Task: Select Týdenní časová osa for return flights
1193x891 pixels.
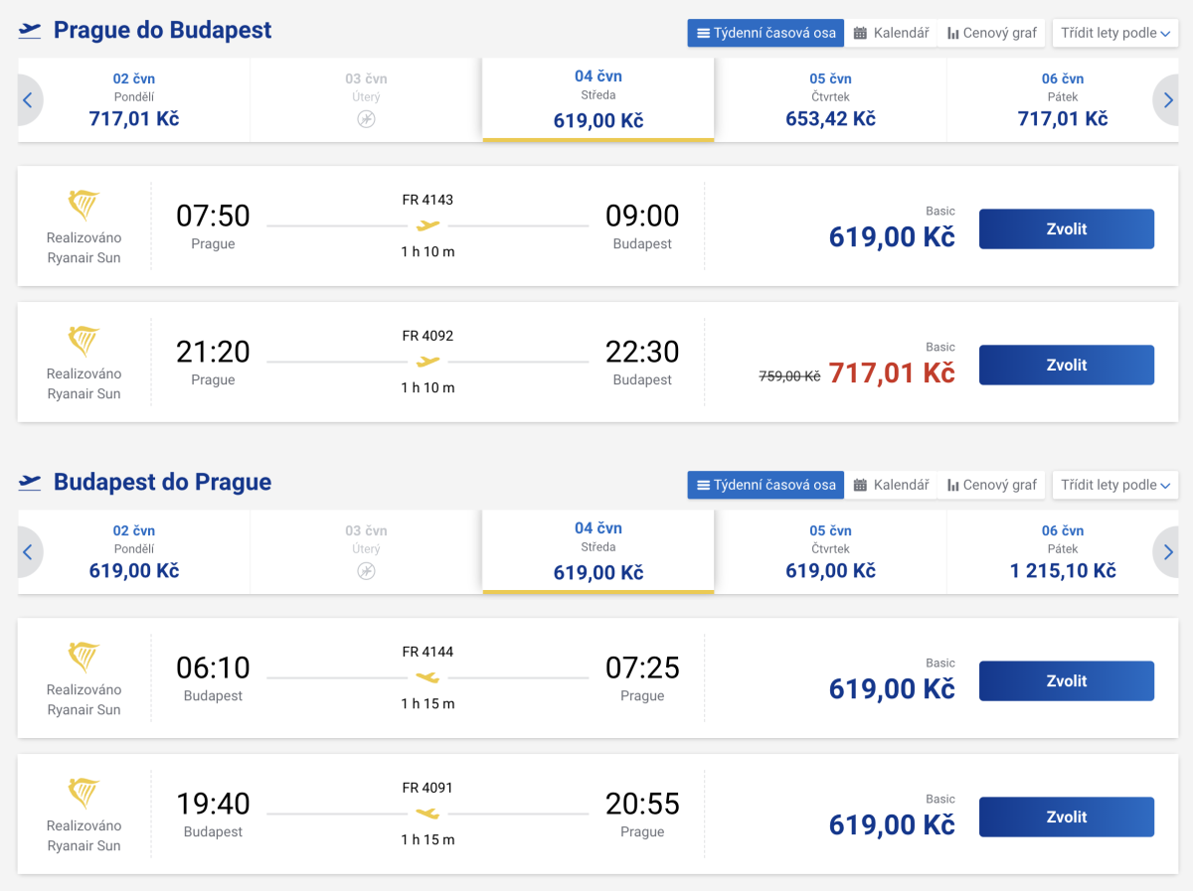Action: (766, 485)
